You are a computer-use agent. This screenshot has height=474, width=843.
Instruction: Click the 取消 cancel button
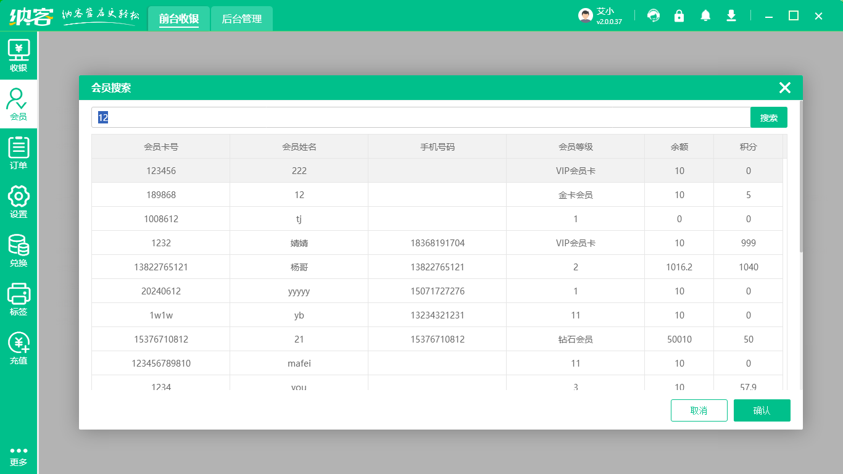point(699,410)
